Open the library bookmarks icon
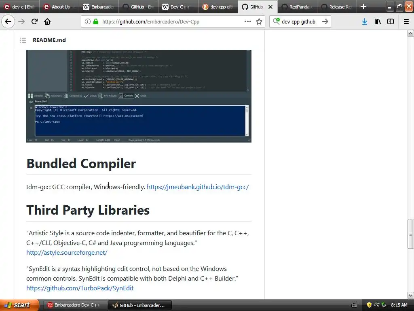The width and height of the screenshot is (414, 311). tap(378, 22)
